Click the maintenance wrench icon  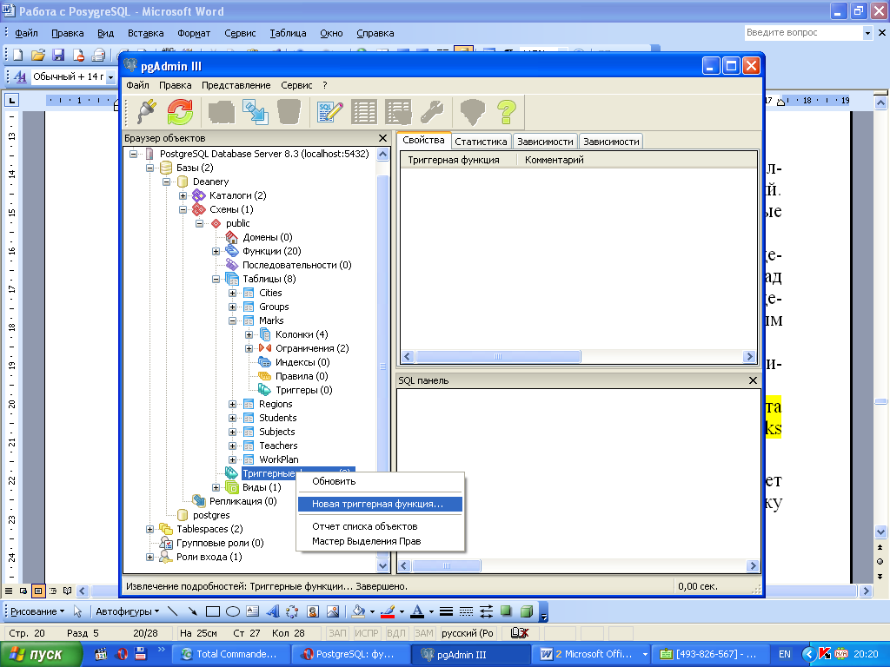[x=432, y=111]
